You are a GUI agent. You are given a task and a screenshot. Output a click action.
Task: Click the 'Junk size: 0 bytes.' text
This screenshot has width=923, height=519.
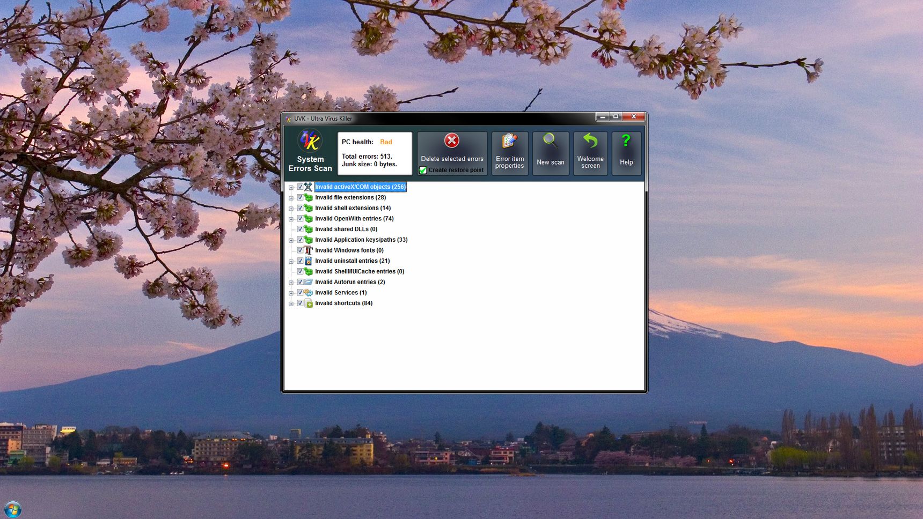369,164
